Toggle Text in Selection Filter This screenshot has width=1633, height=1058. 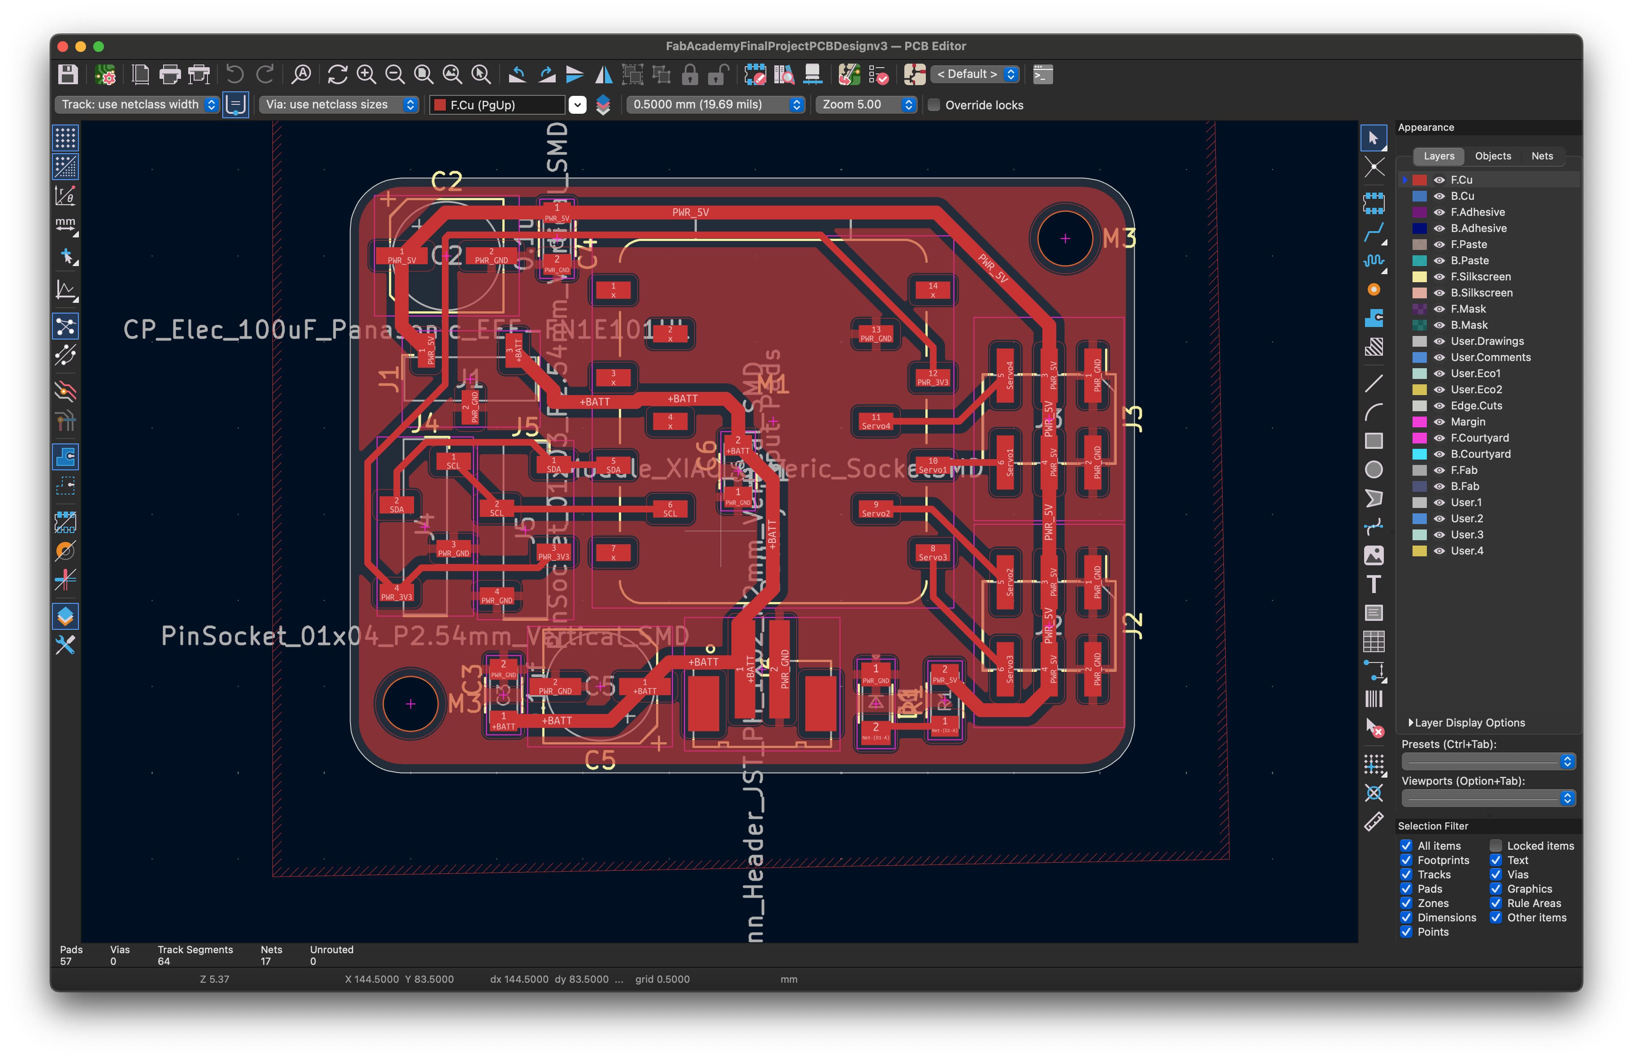[x=1496, y=860]
